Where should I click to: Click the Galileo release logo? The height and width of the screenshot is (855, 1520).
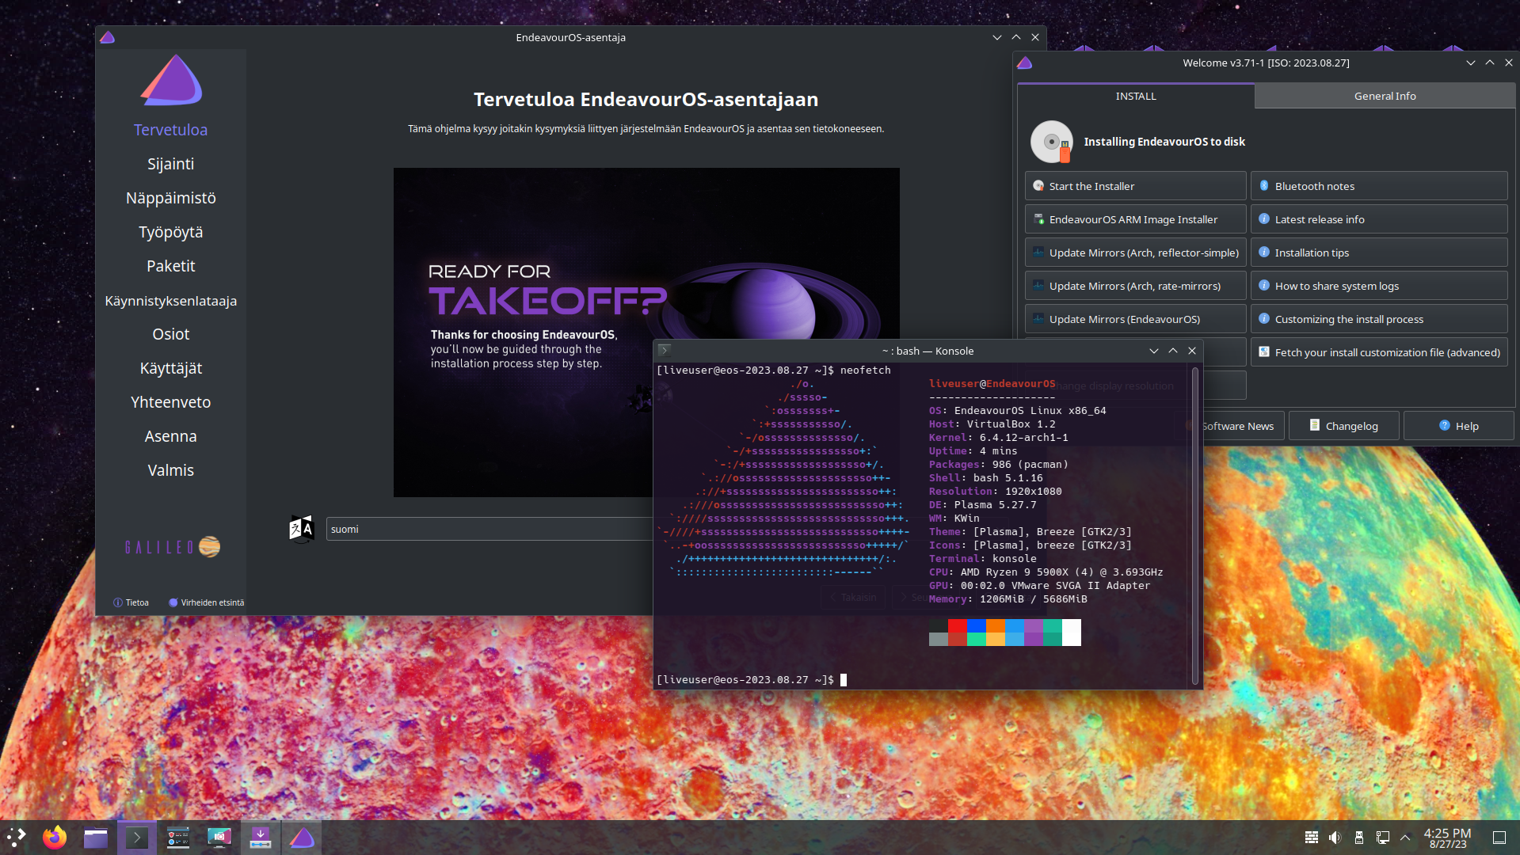(173, 547)
